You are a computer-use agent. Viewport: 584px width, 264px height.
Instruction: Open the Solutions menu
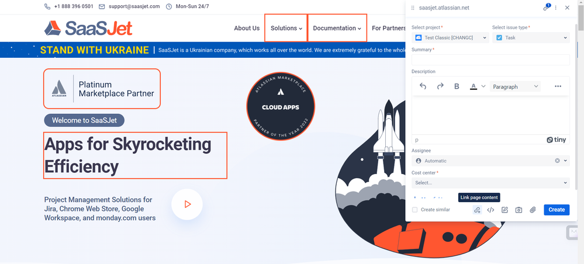pos(286,28)
